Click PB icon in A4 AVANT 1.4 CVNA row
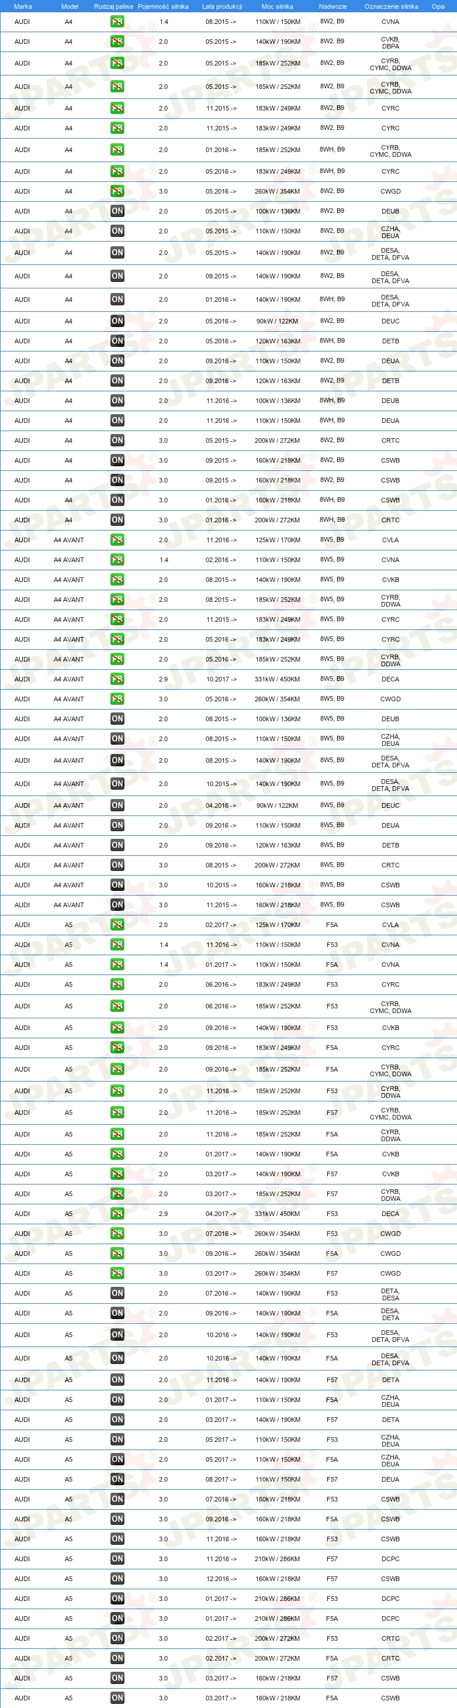The width and height of the screenshot is (457, 1708). tap(117, 560)
